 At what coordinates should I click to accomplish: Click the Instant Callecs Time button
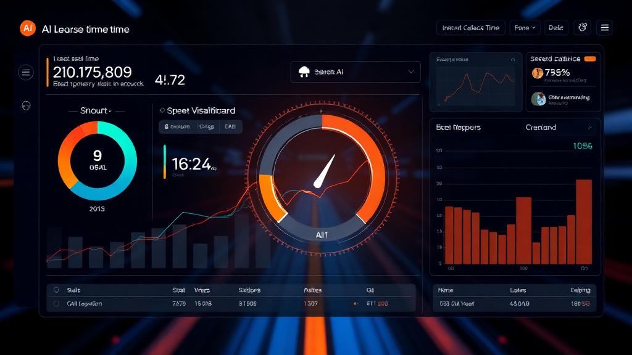click(471, 28)
